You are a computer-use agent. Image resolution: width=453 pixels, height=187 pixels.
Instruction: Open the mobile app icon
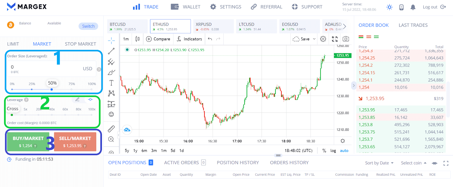(401, 7)
